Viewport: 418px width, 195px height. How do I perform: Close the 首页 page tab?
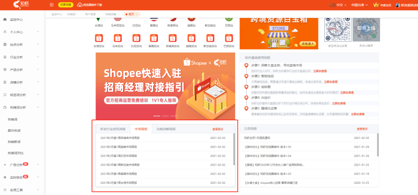coord(137,14)
